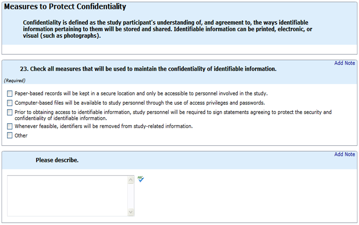Image resolution: width=359 pixels, height=225 pixels.
Task: Tick the signed statements requirement checkbox
Action: click(10, 112)
